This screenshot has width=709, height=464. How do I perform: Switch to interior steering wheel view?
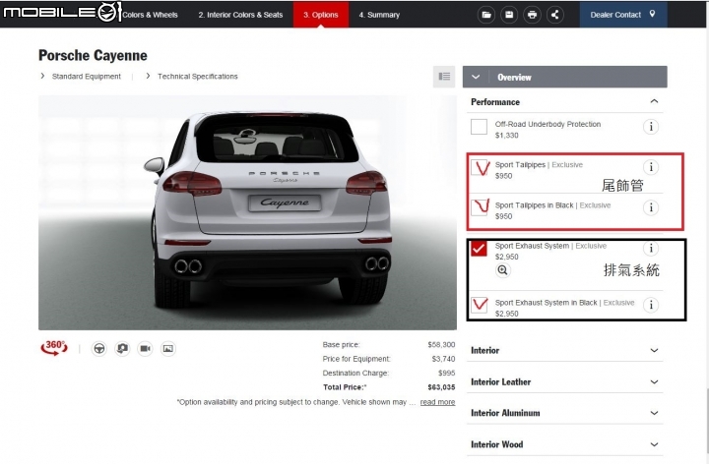[99, 348]
